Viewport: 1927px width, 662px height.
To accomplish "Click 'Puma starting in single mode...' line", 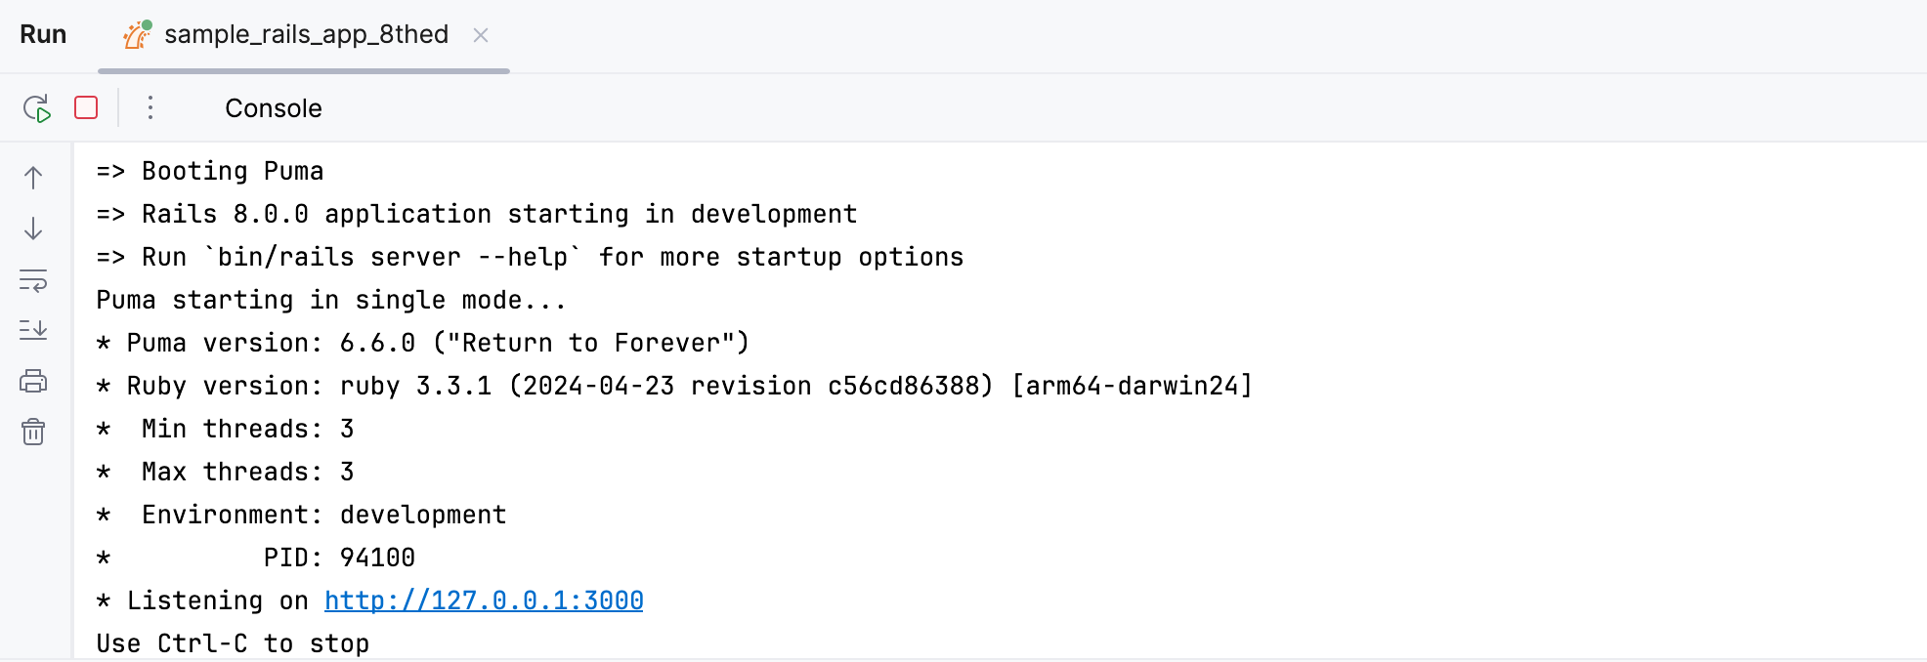I will click(331, 300).
